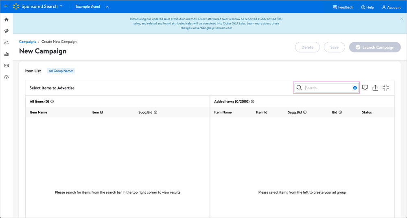Open the megaphone campaigns sidebar icon
This screenshot has width=407, height=218.
point(7,31)
